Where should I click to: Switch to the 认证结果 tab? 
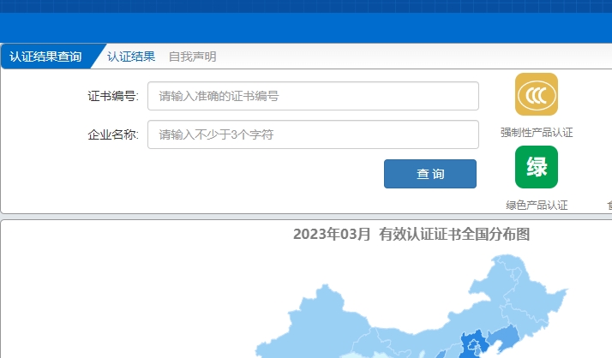(131, 57)
